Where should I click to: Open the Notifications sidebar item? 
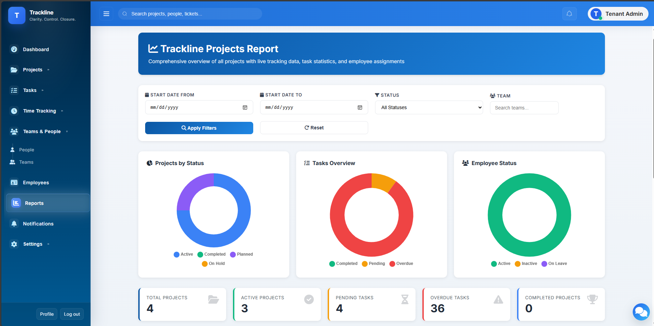38,224
